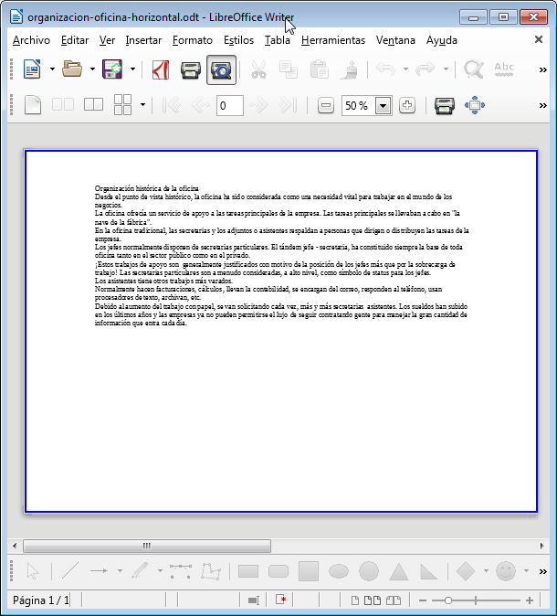Open the 50 % zoom combo box dropdown
Screen dimensions: 557x616
pyautogui.click(x=383, y=105)
